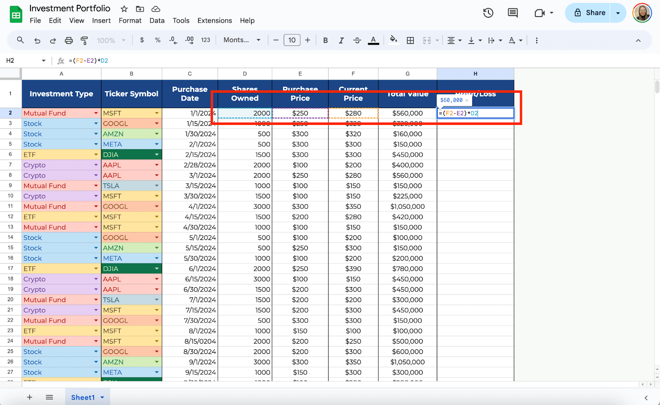Open the comments icon
Viewport: 660px width, 405px height.
(513, 13)
